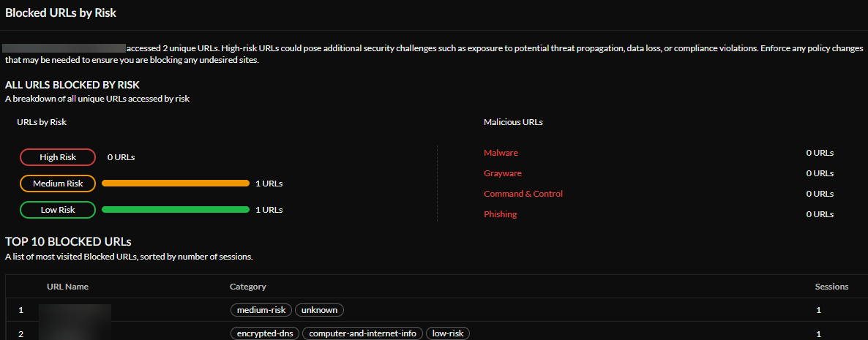
Task: Open the first blocked URL entry
Action: point(75,311)
